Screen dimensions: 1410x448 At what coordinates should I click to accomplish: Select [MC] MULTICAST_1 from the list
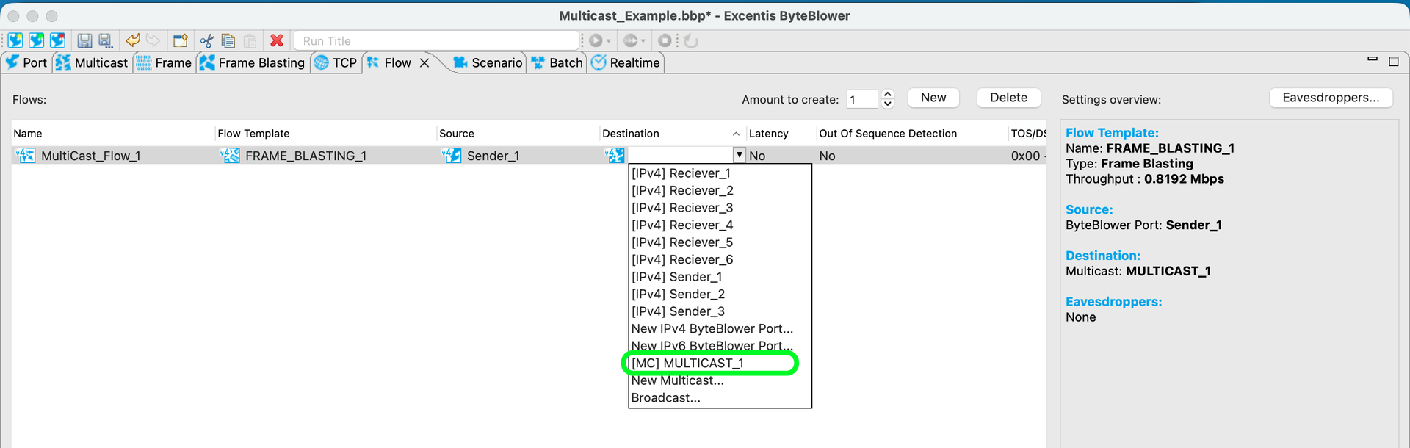(687, 363)
